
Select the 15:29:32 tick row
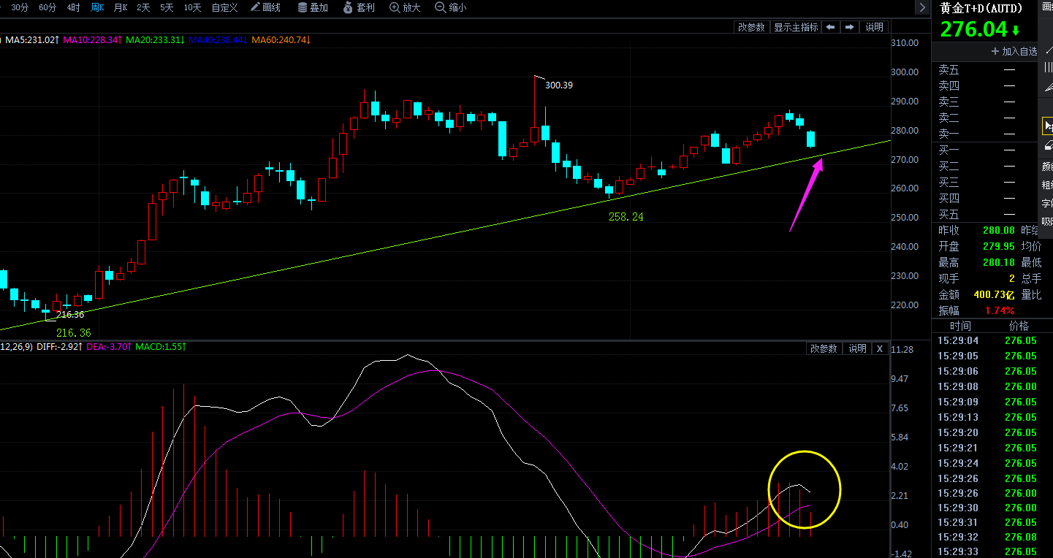click(x=992, y=537)
